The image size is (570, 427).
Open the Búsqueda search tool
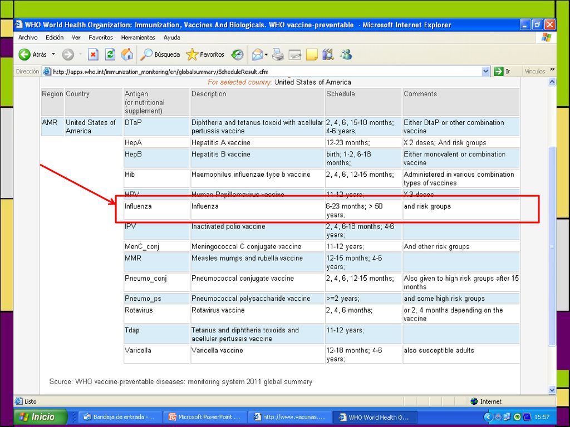click(x=160, y=54)
